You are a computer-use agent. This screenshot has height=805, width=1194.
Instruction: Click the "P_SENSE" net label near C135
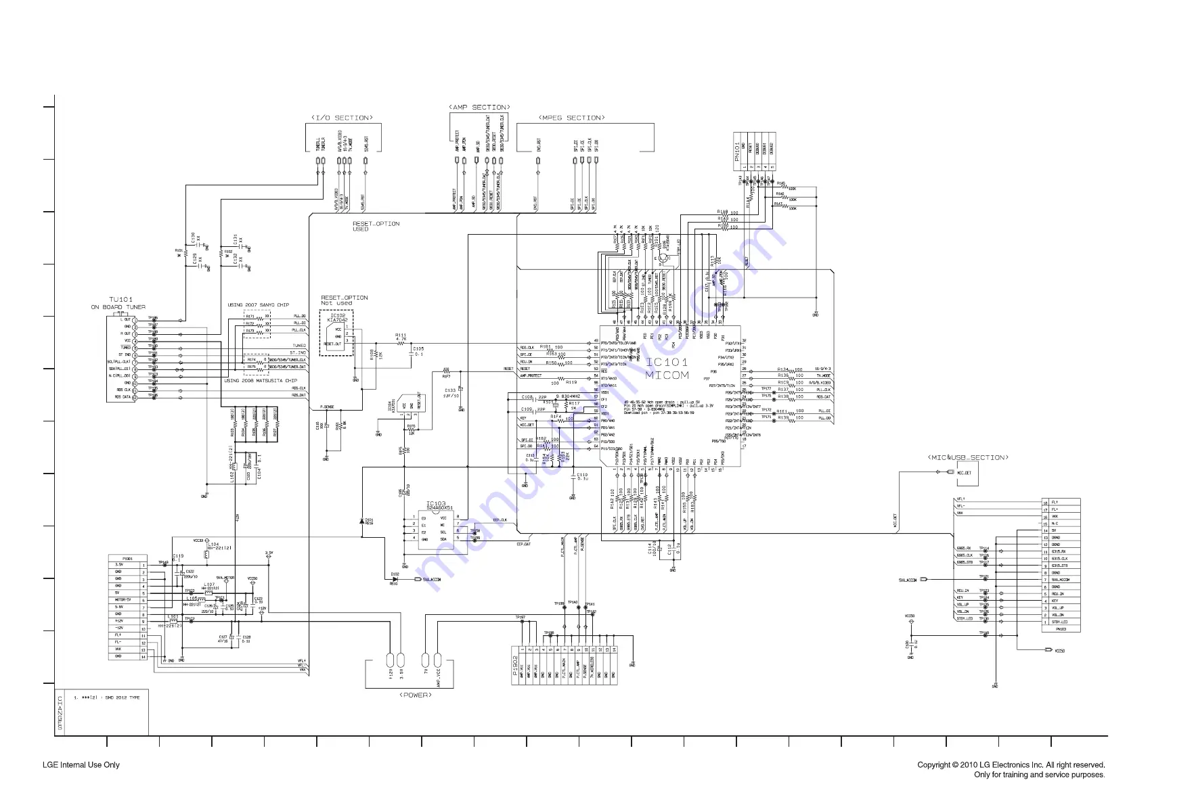(x=326, y=407)
